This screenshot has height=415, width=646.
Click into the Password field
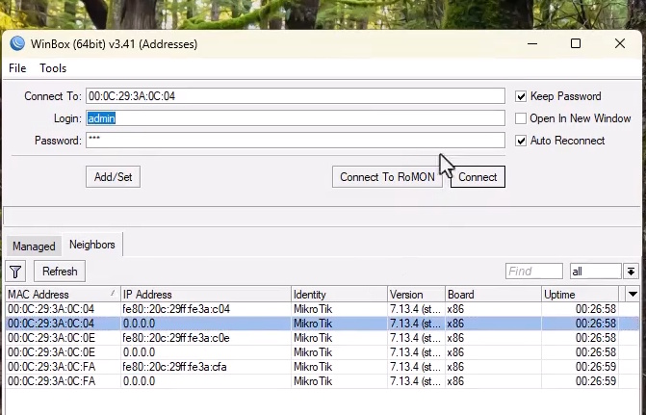click(296, 141)
